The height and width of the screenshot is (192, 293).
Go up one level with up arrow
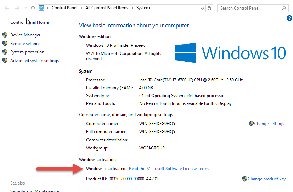33,8
